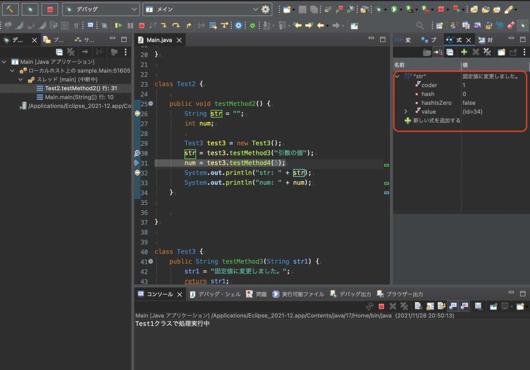Screen dimensions: 530x370
Task: Toggle the breakpoint on line 26
Action: [138, 114]
